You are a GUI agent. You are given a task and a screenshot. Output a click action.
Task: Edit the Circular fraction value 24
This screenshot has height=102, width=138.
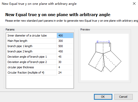(x=65, y=73)
